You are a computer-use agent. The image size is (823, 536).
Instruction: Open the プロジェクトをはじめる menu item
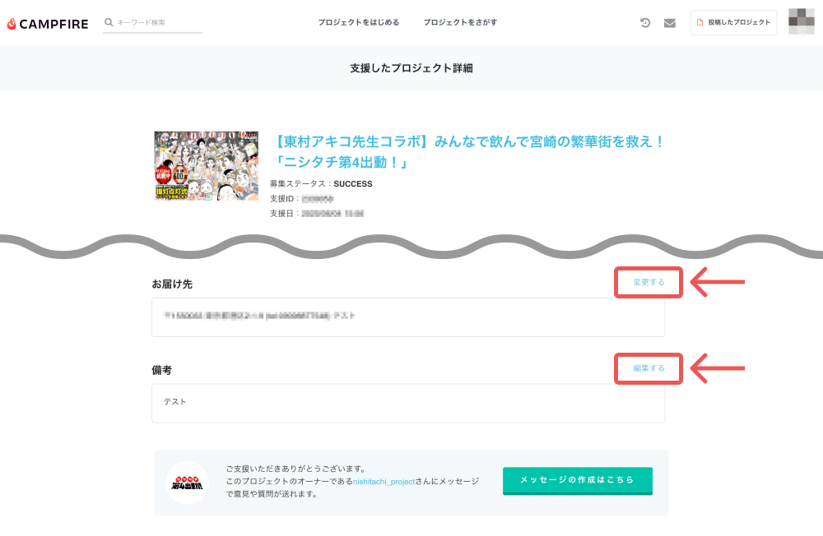pyautogui.click(x=358, y=23)
